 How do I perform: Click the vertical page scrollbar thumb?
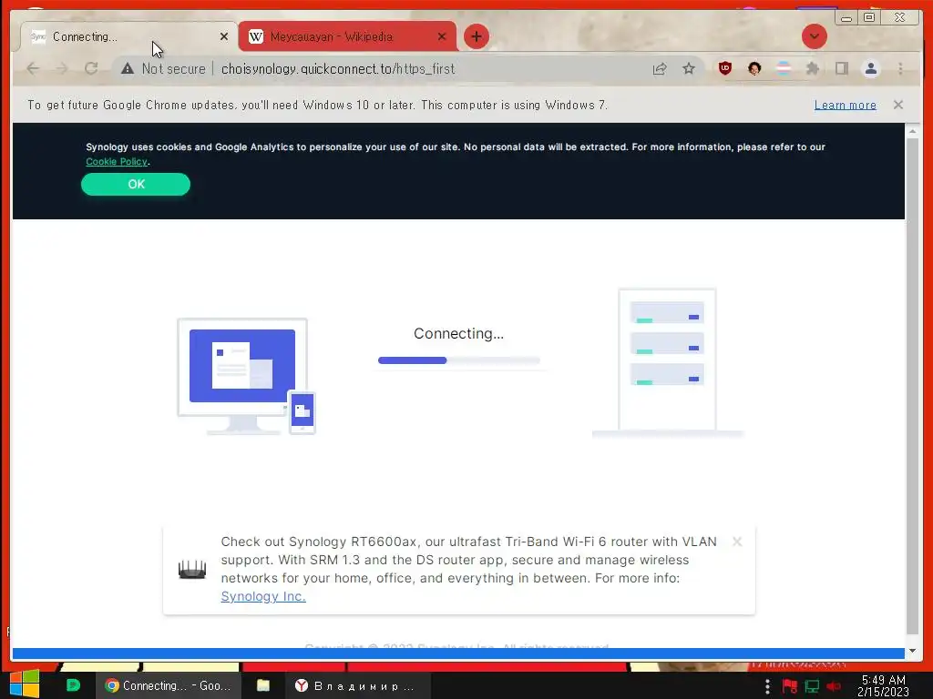tap(912, 386)
